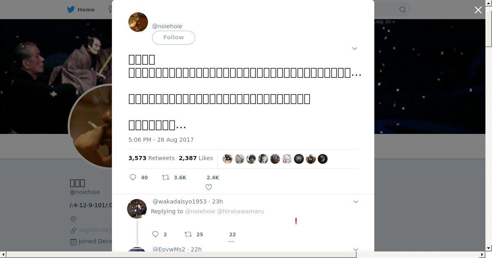Viewport: 492px width, 258px height.
Task: View the 3,573 Retweets list
Action: coord(151,158)
